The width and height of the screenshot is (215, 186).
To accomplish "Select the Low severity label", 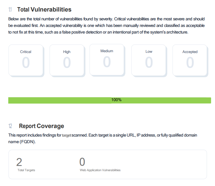I will 149,51.
